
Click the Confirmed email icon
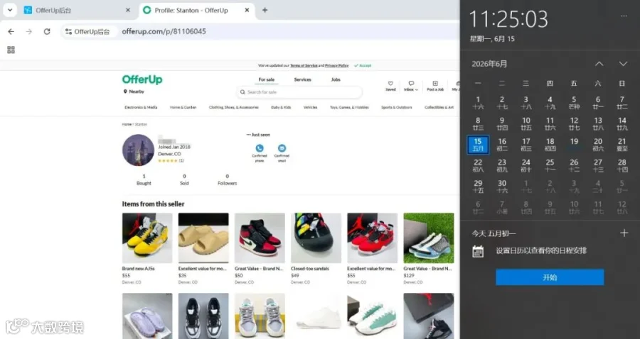point(282,148)
